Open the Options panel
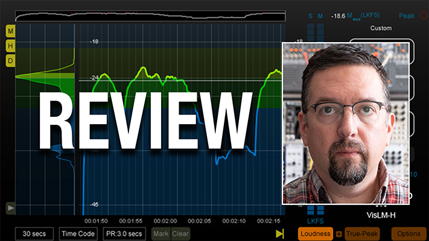 click(x=408, y=234)
